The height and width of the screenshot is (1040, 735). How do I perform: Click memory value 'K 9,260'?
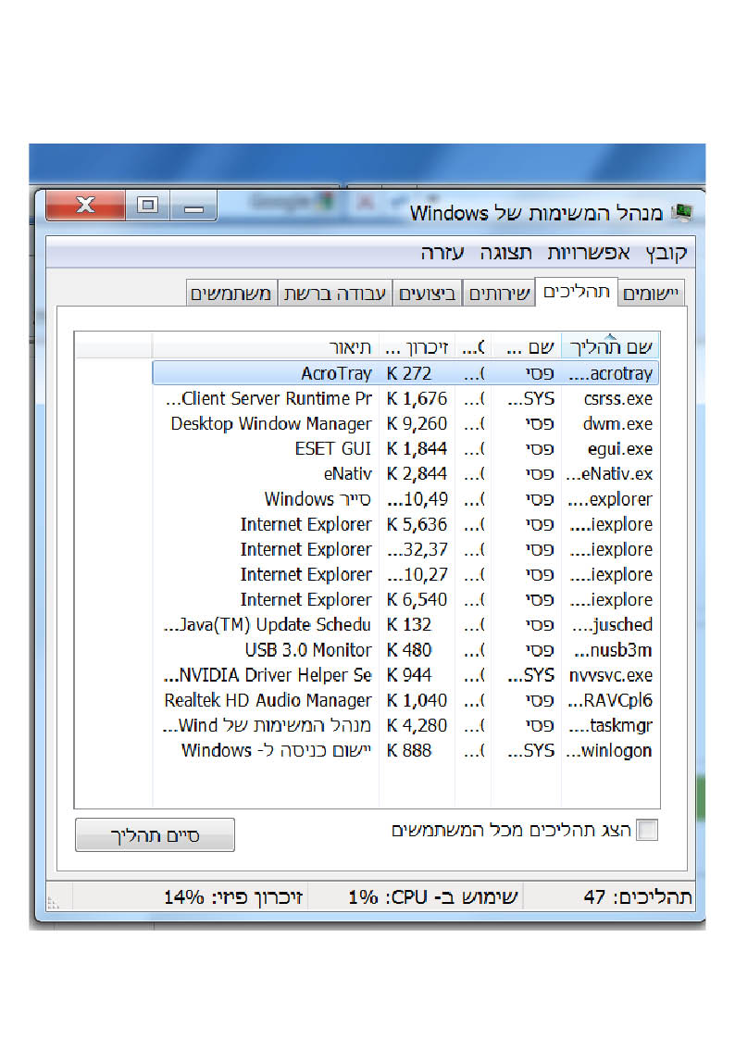pyautogui.click(x=417, y=424)
